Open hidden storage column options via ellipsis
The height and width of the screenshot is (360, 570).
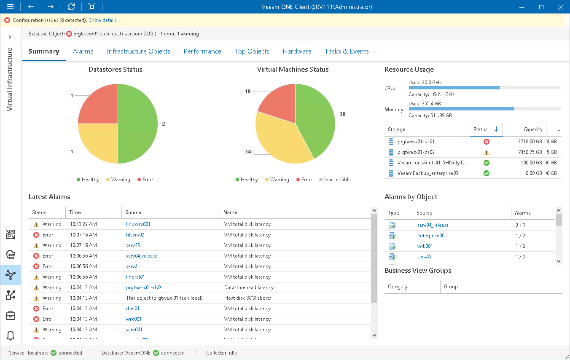[x=557, y=129]
